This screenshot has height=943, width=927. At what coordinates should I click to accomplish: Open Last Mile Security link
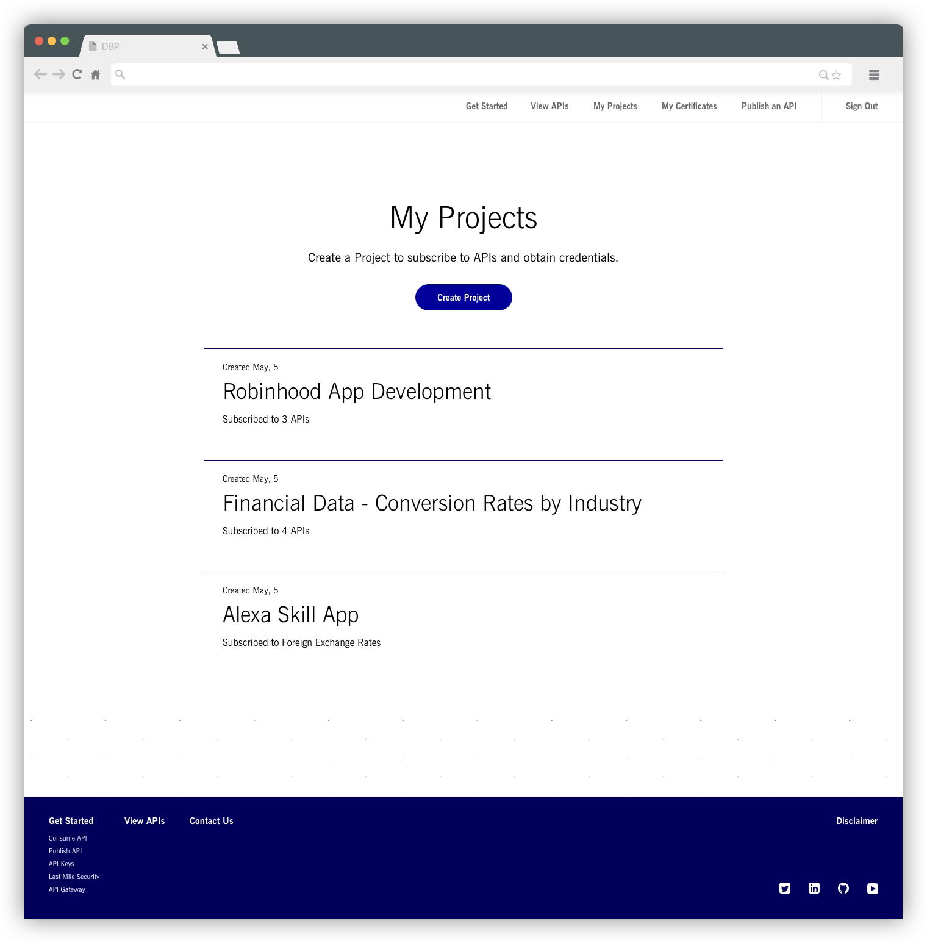tap(74, 877)
